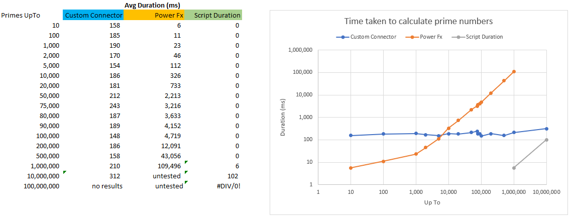Select Custom Connector value '181'

(x=115, y=85)
